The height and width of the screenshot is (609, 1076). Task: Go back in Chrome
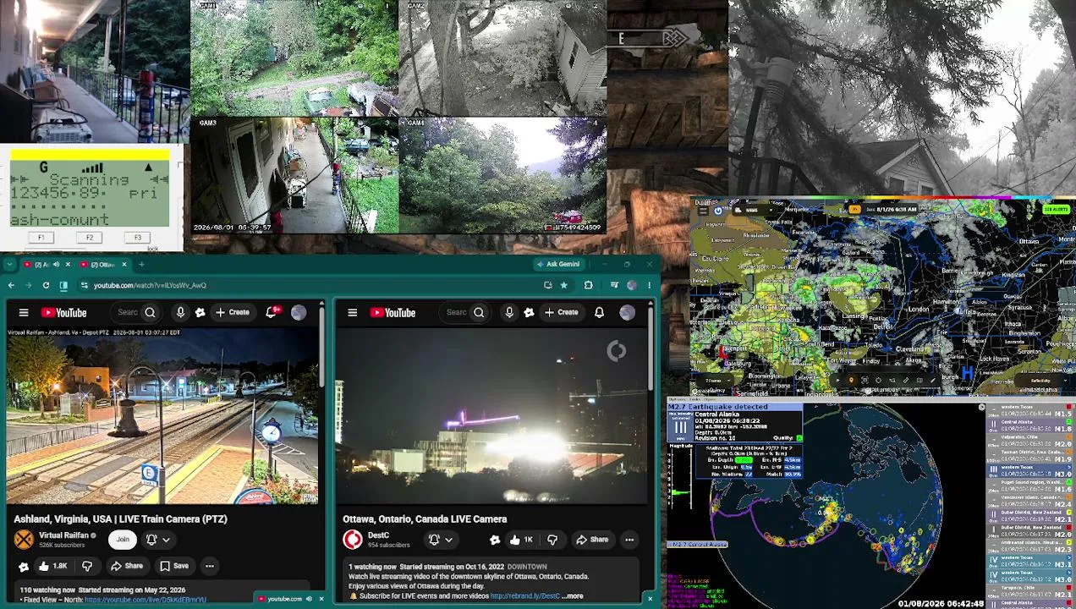tap(11, 285)
